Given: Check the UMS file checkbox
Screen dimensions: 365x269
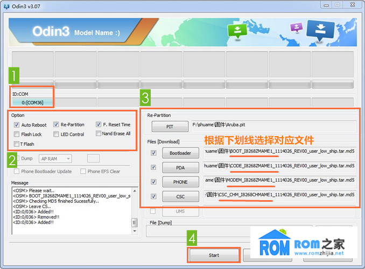Looking at the screenshot, I should (153, 211).
